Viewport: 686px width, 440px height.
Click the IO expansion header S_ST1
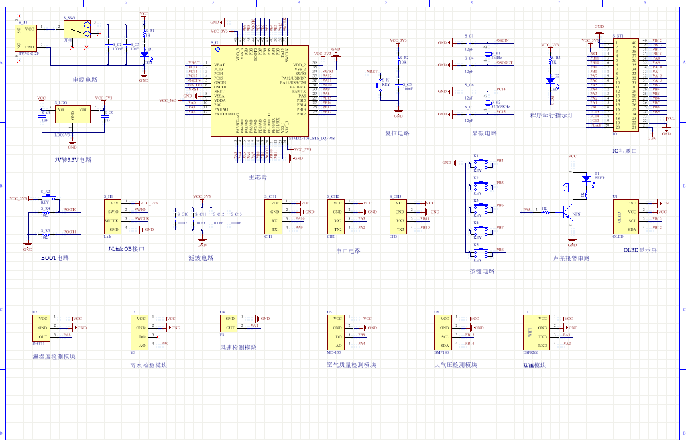(620, 84)
